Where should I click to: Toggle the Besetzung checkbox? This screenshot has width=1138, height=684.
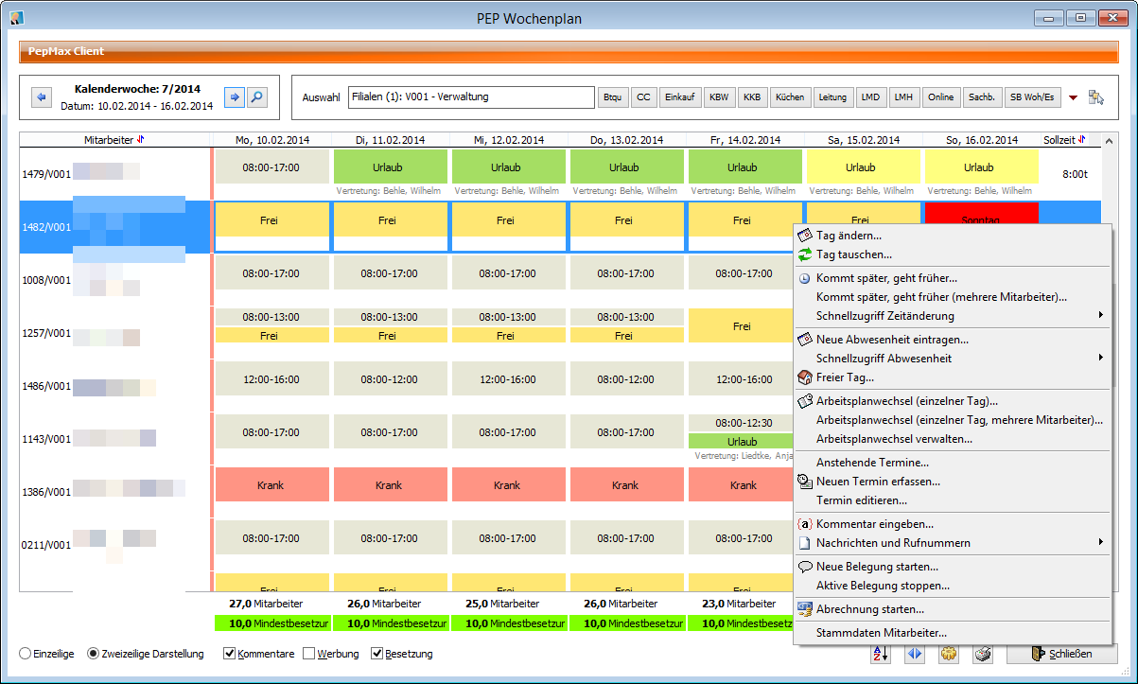(x=377, y=654)
